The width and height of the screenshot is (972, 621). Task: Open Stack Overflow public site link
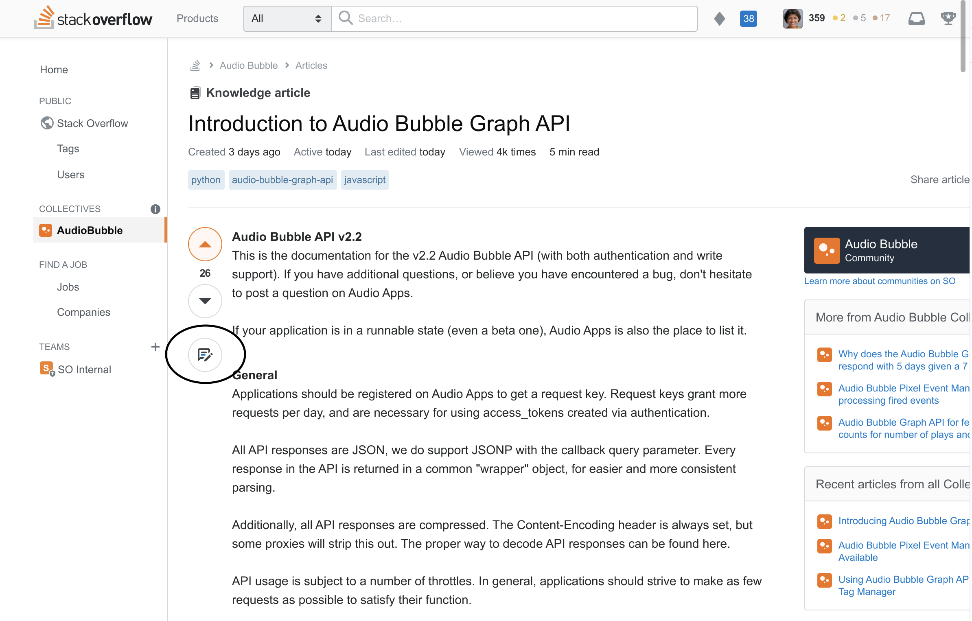tap(92, 123)
